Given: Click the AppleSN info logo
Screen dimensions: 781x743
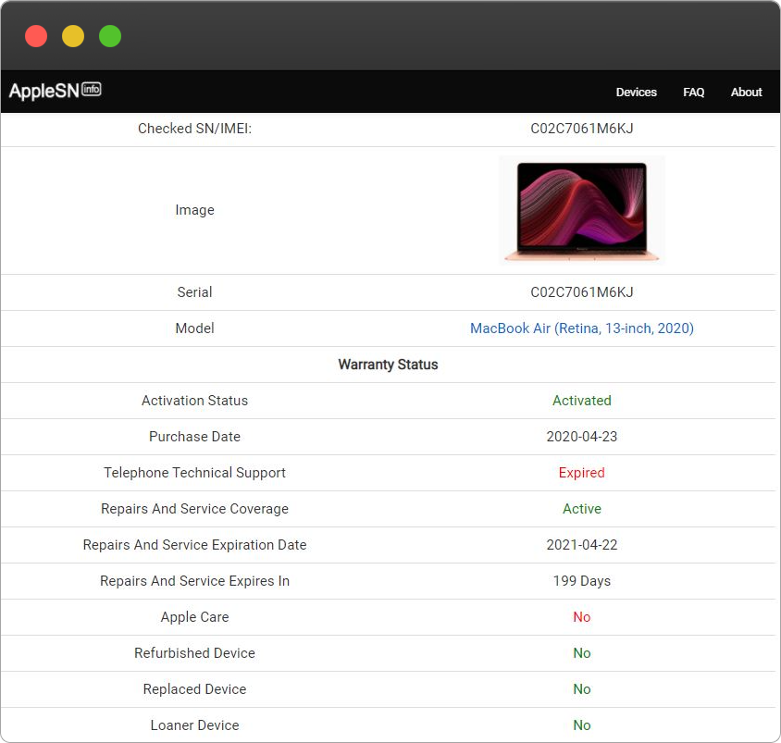Looking at the screenshot, I should tap(56, 91).
